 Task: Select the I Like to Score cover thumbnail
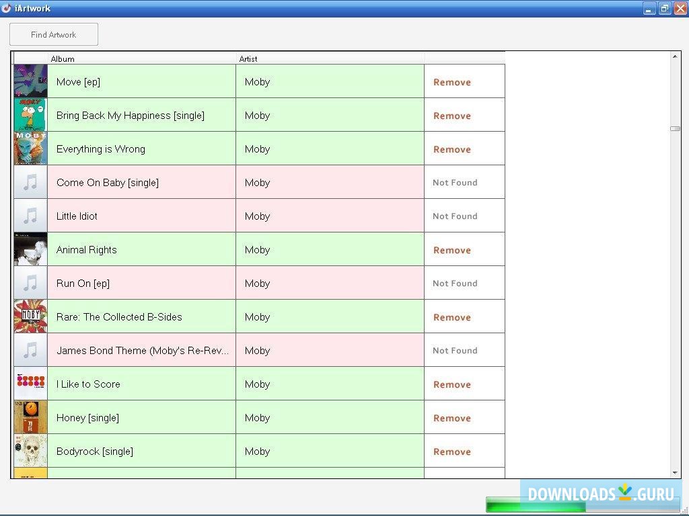(30, 384)
